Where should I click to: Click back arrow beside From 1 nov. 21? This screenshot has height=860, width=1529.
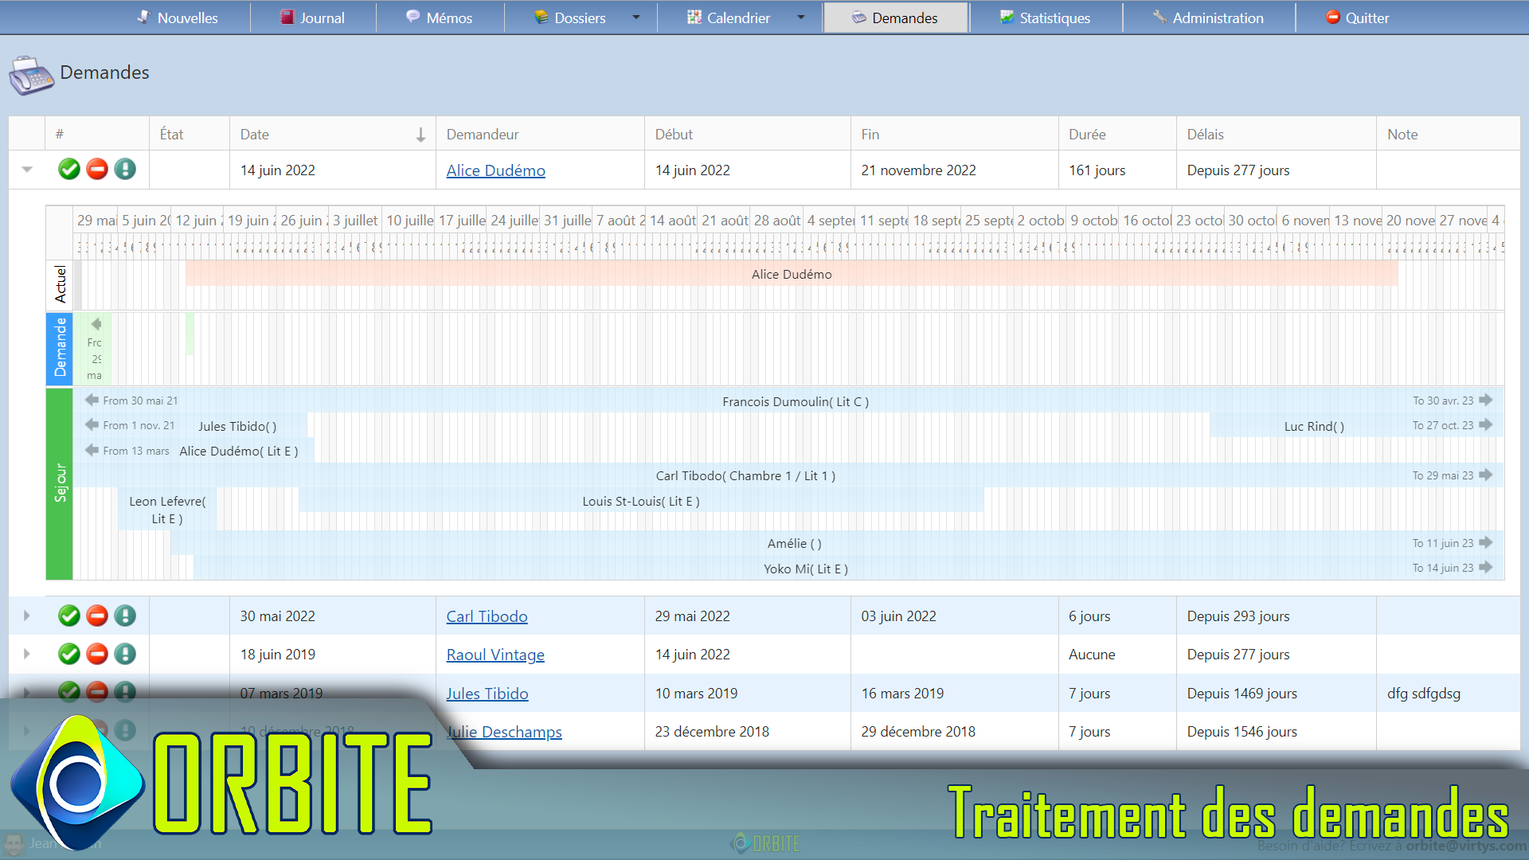pyautogui.click(x=92, y=424)
